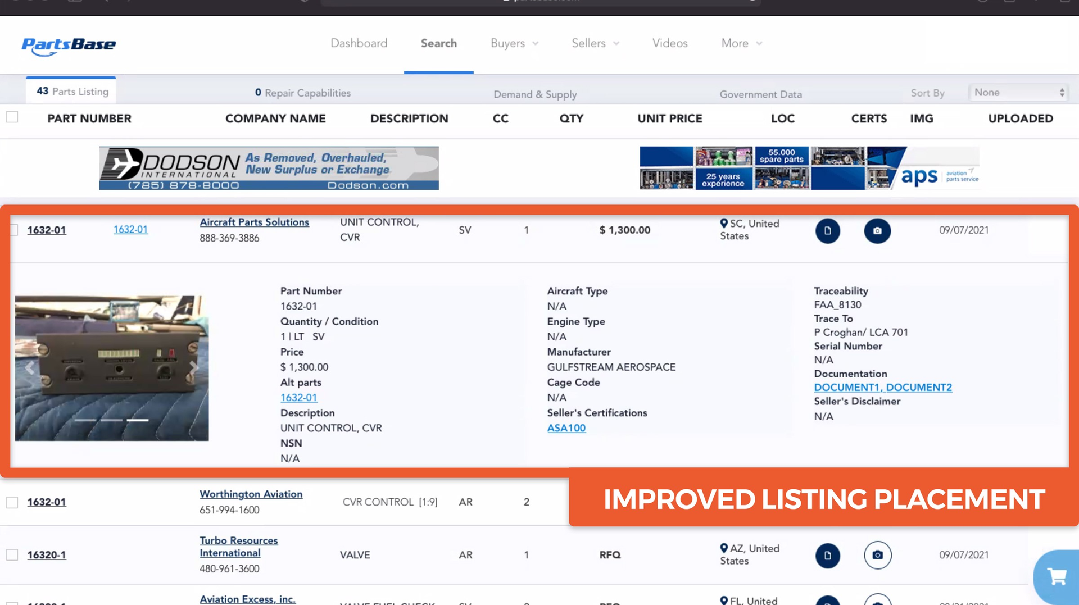Click the Dodson International banner ad
This screenshot has width=1079, height=605.
click(x=269, y=169)
